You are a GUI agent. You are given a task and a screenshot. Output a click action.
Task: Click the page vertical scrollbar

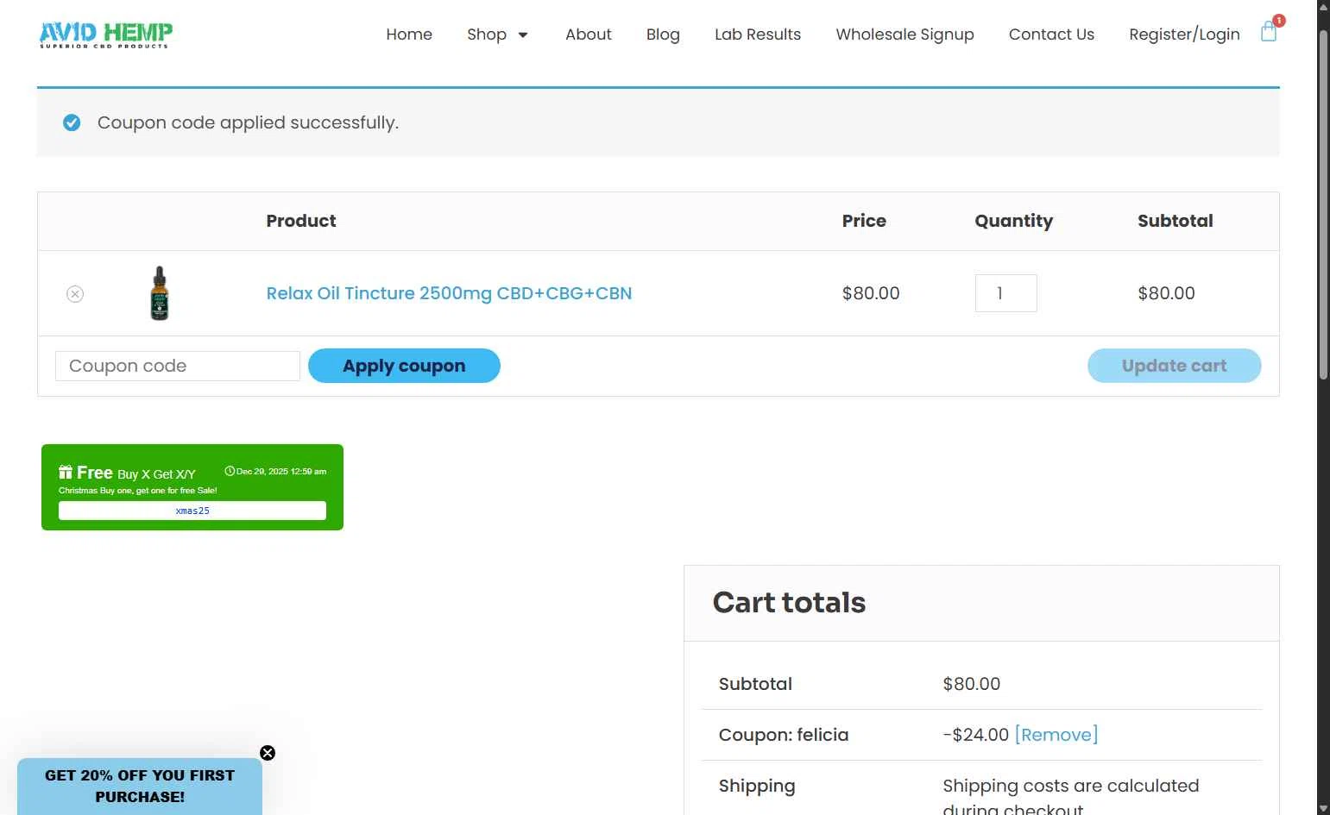[x=1323, y=205]
